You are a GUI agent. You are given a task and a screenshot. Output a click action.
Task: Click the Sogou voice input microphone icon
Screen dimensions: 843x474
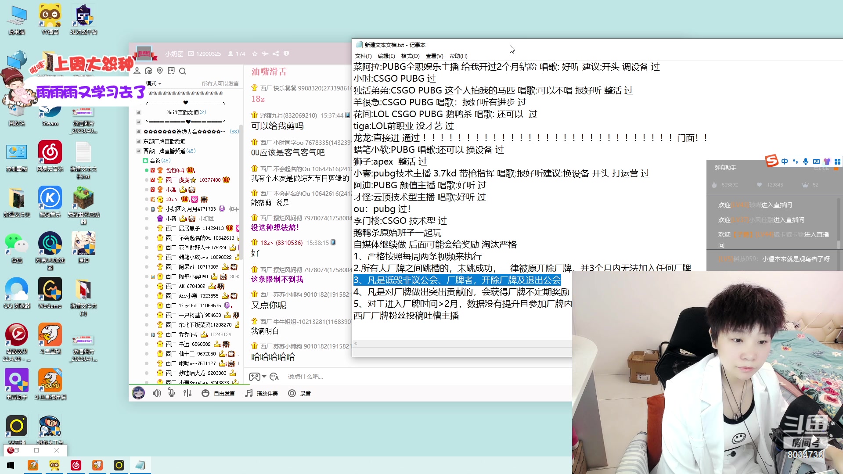[x=806, y=162]
